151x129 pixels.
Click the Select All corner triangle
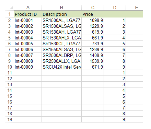click(x=11, y=8)
